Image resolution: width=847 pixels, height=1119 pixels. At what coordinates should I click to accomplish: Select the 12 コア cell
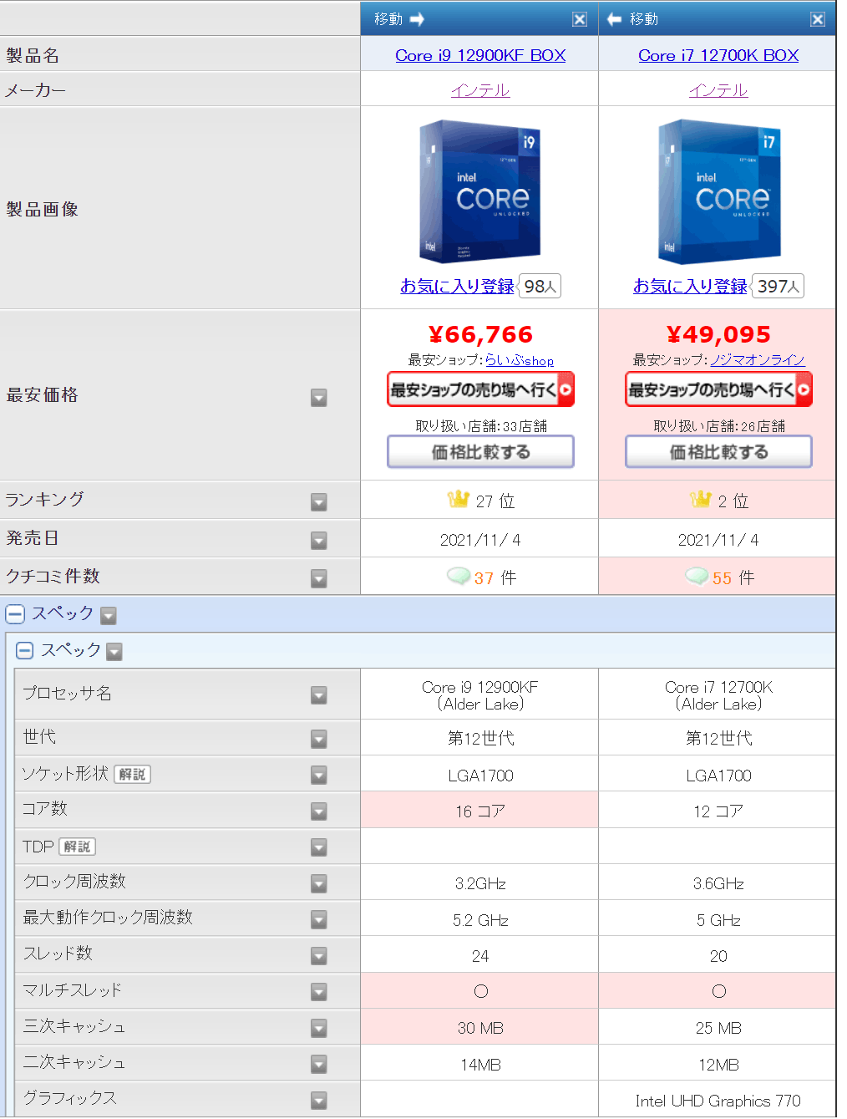tap(718, 811)
